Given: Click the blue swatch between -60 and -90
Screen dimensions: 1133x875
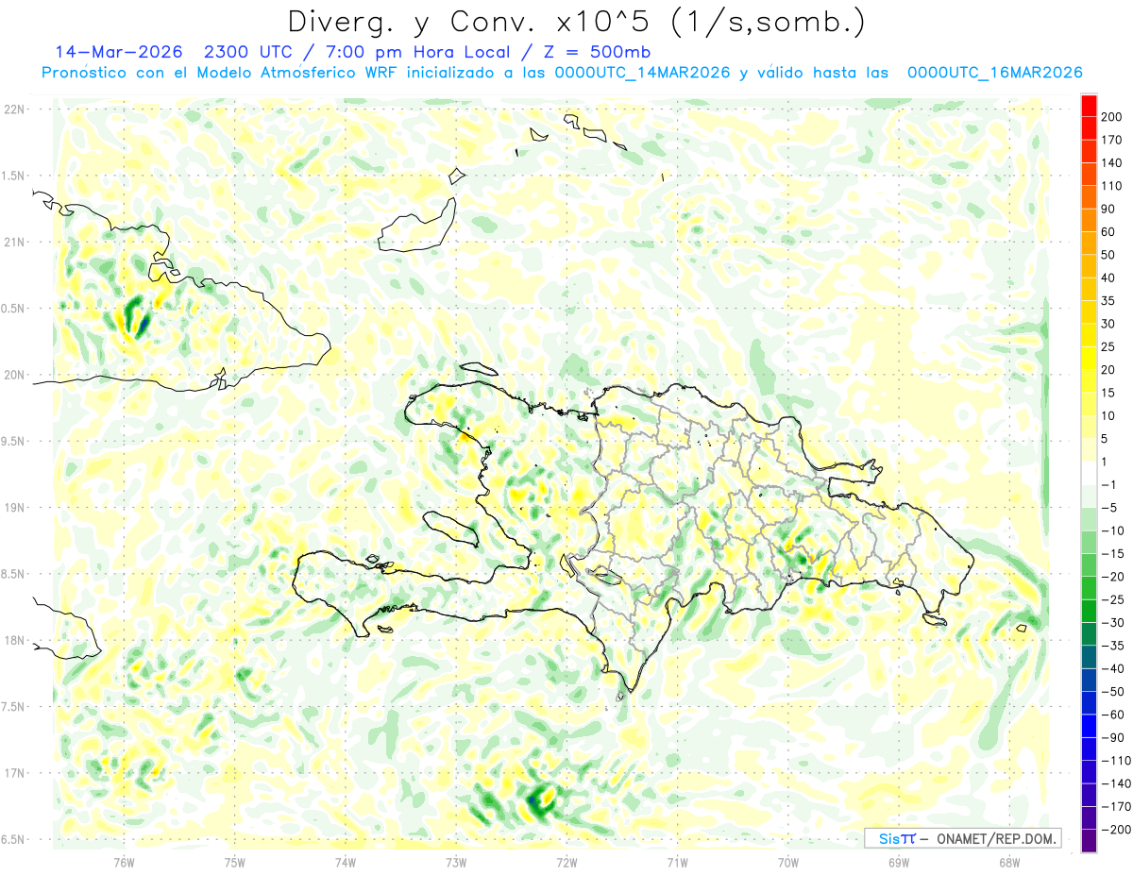Looking at the screenshot, I should (1089, 726).
